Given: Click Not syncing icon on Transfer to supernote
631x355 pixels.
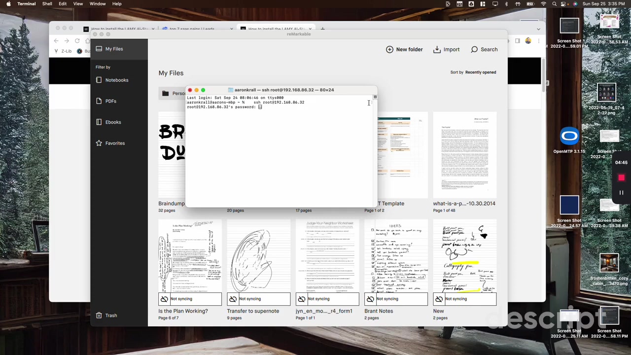Looking at the screenshot, I should [x=233, y=299].
